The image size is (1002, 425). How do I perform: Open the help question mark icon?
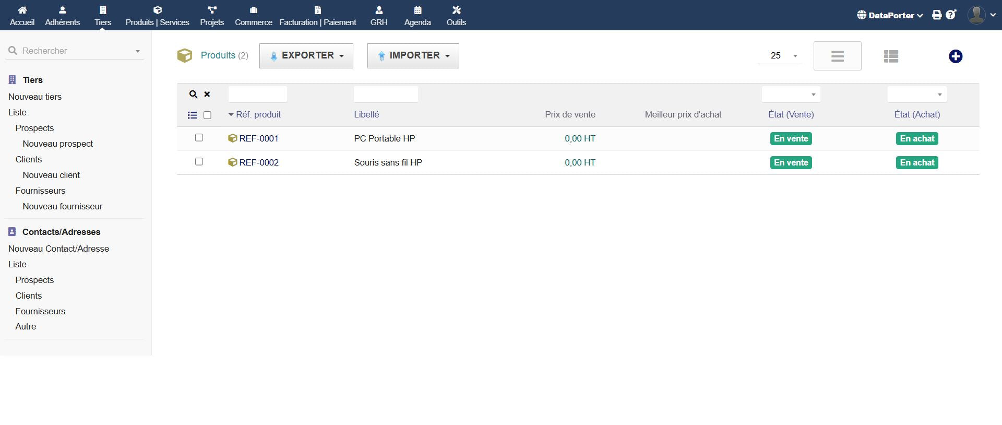click(x=951, y=15)
